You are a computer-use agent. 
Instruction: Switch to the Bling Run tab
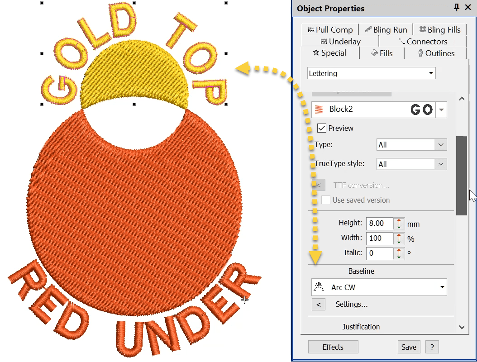click(386, 30)
